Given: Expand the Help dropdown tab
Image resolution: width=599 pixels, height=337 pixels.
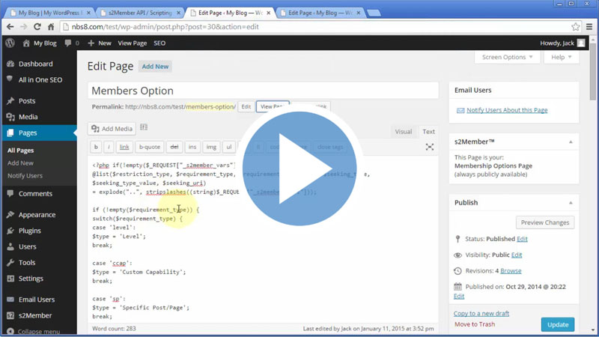Looking at the screenshot, I should 562,58.
